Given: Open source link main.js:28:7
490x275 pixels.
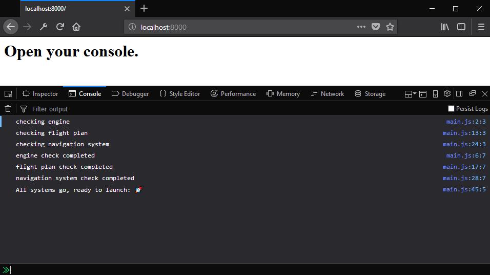Looking at the screenshot, I should coord(464,178).
